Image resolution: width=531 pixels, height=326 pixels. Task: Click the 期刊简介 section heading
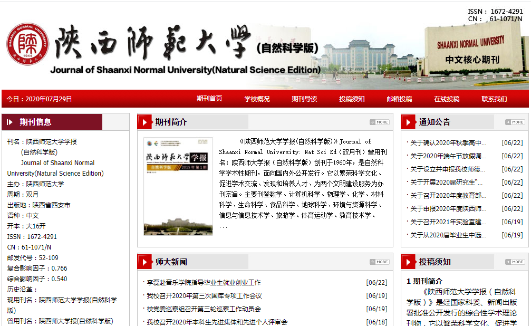[171, 122]
